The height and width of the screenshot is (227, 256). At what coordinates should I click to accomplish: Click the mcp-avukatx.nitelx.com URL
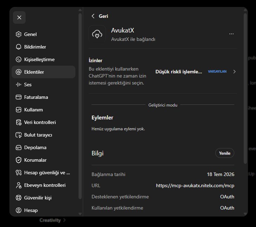[195, 185]
